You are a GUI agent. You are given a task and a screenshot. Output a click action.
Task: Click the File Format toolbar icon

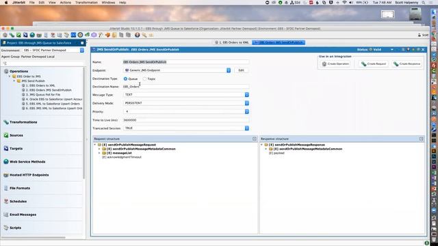46,35
